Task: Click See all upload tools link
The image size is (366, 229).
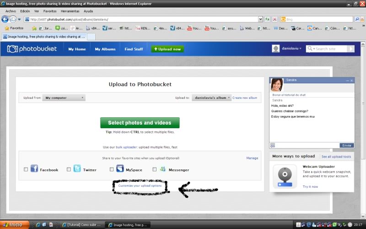Action: click(x=336, y=157)
